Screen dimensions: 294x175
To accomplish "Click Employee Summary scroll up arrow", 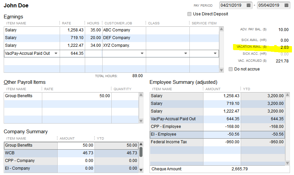I will click(287, 95).
